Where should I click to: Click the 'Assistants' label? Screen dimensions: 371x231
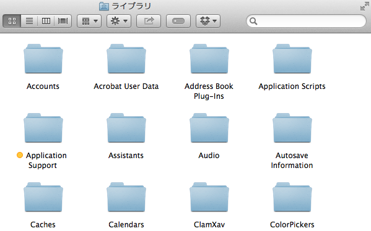(x=126, y=156)
